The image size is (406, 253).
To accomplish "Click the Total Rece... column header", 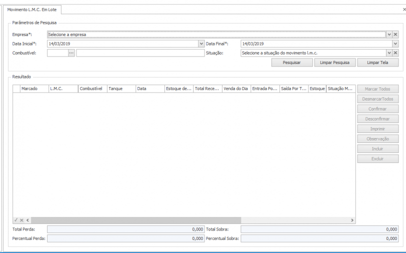I will coord(207,88).
